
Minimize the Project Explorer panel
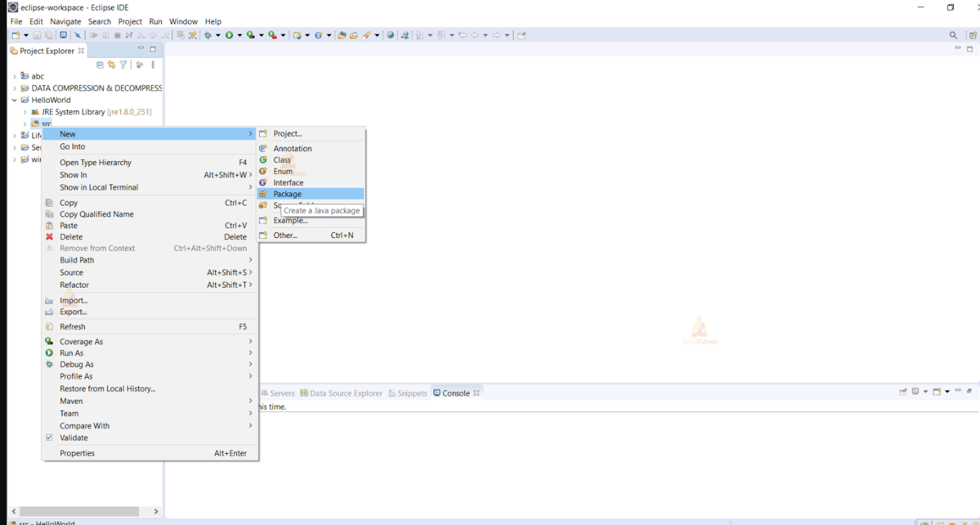tap(141, 49)
